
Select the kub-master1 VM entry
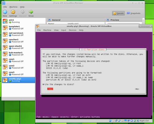18,54
